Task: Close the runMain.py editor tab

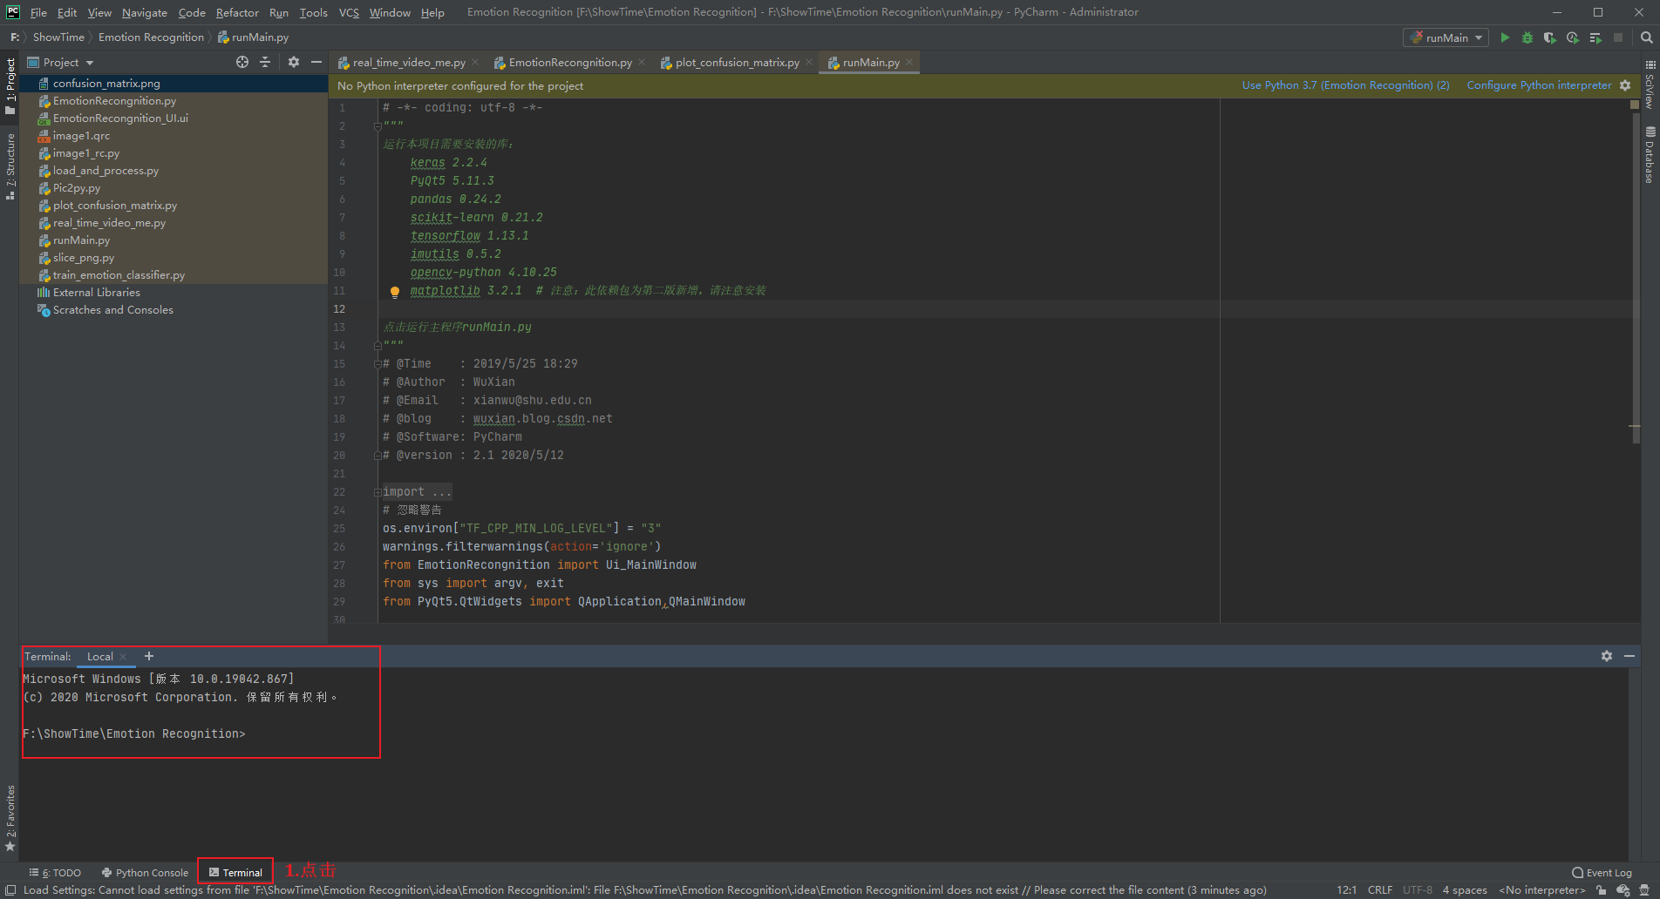Action: pyautogui.click(x=909, y=62)
